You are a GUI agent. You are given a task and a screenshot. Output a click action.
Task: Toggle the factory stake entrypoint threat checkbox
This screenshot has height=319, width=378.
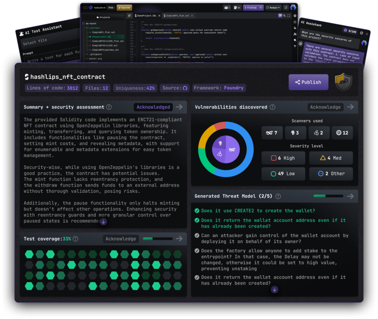pyautogui.click(x=196, y=251)
